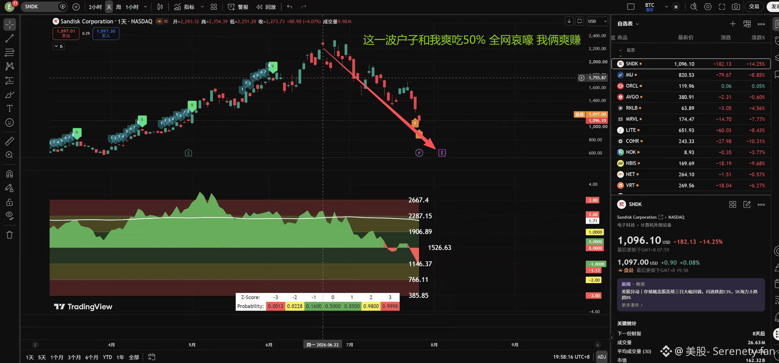Start bar replay with 回放
The width and height of the screenshot is (779, 363).
point(266,7)
